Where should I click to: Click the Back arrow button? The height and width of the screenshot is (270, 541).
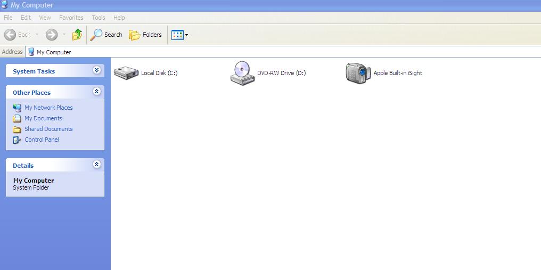pos(10,35)
